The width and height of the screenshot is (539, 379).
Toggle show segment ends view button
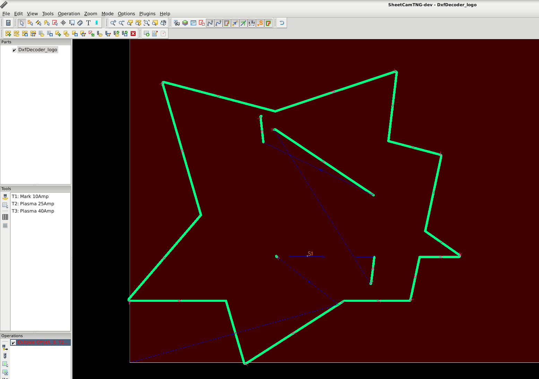(210, 23)
